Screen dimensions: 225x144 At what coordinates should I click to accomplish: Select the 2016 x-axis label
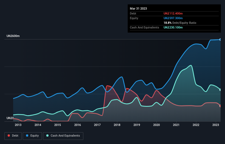[x=78, y=125]
